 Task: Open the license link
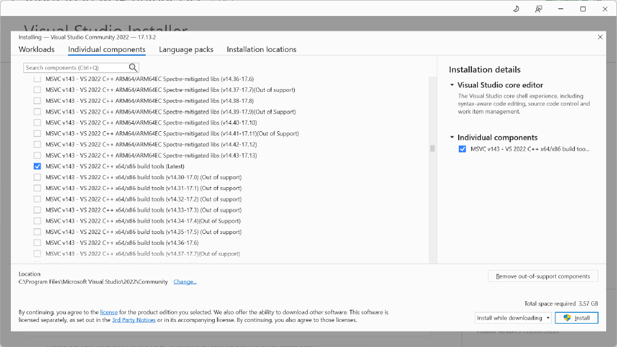pos(109,312)
